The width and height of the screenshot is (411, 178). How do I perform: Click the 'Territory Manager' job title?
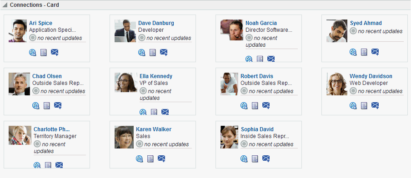pyautogui.click(x=55, y=136)
